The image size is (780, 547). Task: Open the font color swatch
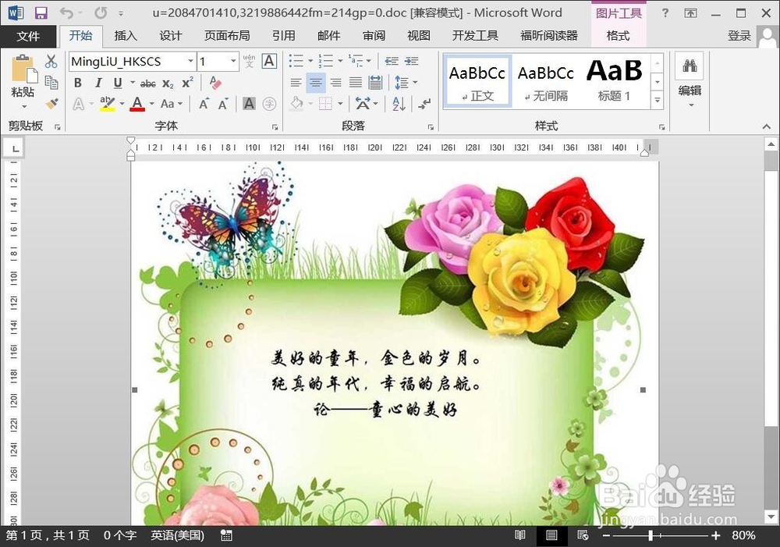coord(136,104)
